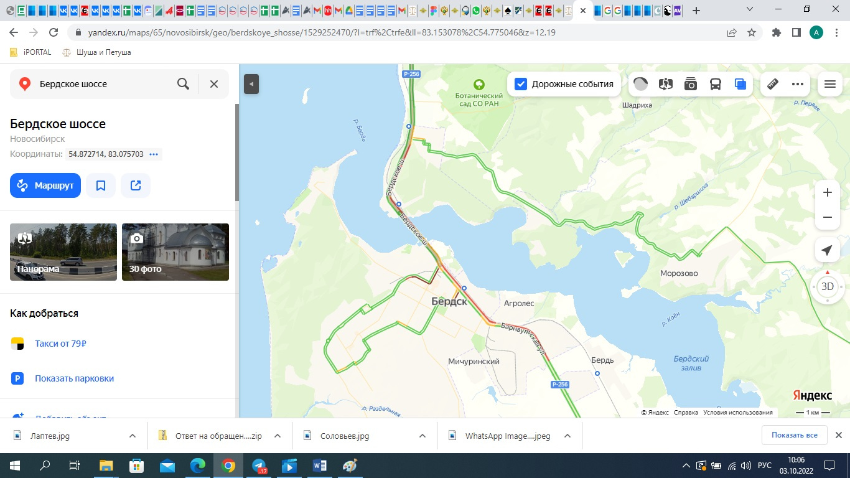
Task: Open the hamburger main menu on map
Action: [x=829, y=84]
